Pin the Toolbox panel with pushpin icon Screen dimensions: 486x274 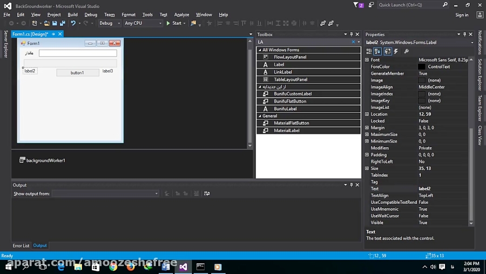coord(351,35)
